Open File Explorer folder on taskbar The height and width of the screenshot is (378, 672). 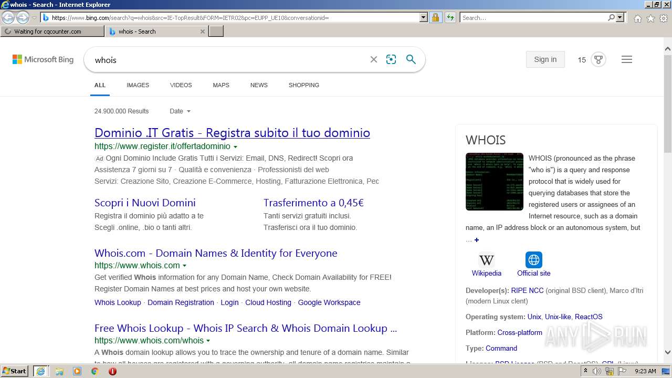point(59,371)
